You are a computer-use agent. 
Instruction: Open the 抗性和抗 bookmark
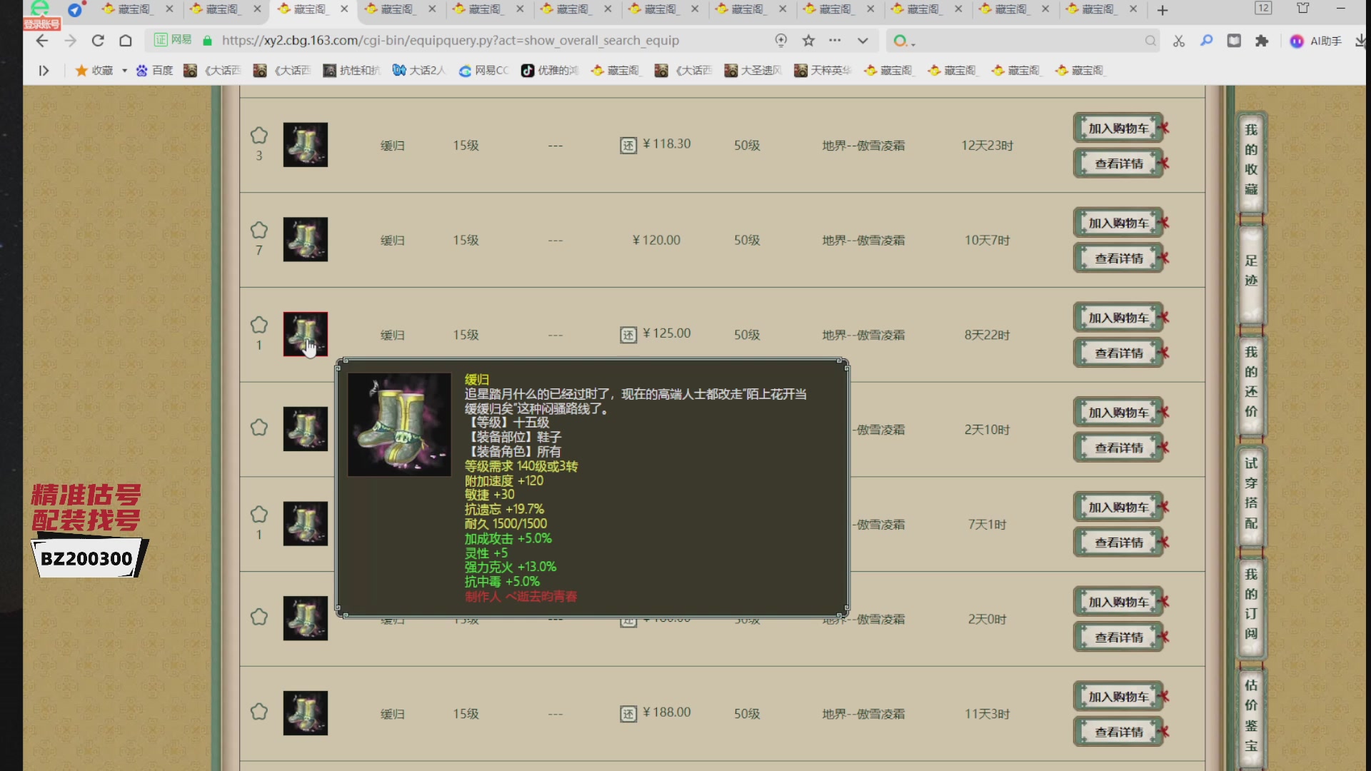tap(351, 70)
